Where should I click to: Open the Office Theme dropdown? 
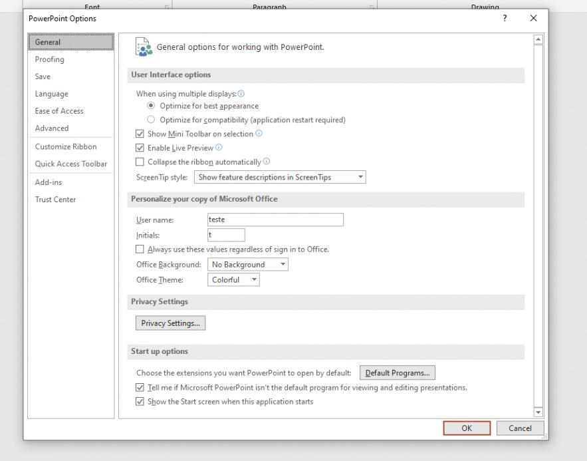(x=233, y=280)
